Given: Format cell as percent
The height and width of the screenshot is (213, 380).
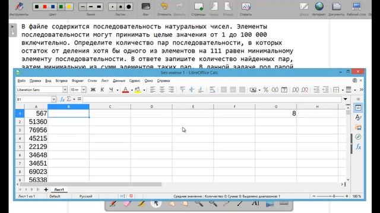Looking at the screenshot, I should [266, 90].
